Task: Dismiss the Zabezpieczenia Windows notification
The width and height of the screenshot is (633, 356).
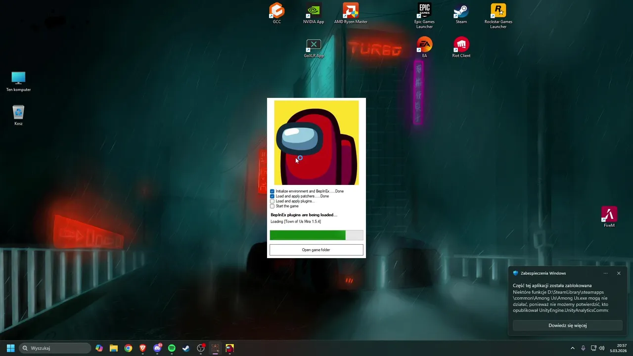Action: (x=619, y=273)
